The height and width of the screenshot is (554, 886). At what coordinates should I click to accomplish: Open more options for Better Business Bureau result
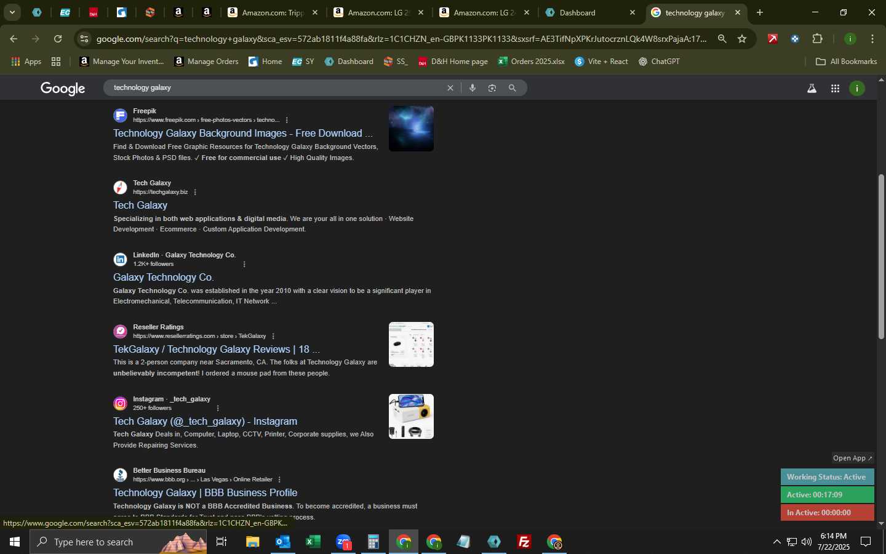(x=279, y=480)
